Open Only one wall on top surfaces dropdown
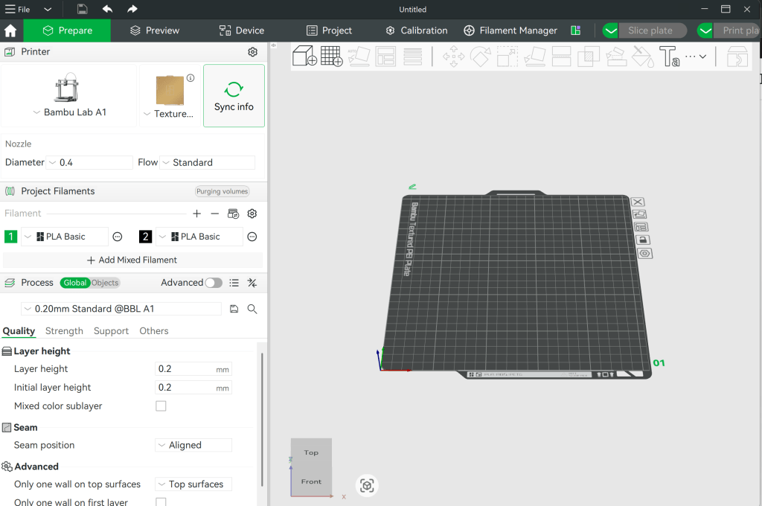The height and width of the screenshot is (506, 762). pyautogui.click(x=193, y=484)
